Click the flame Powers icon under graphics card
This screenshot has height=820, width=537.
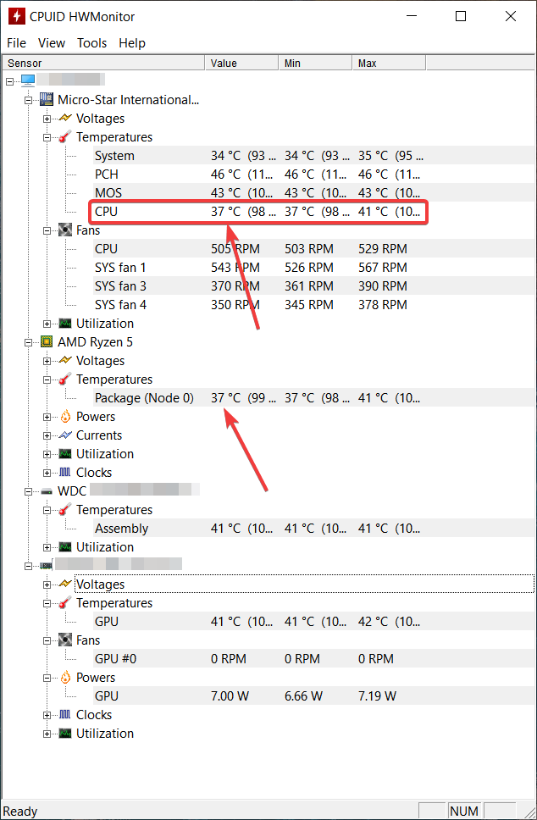(65, 677)
